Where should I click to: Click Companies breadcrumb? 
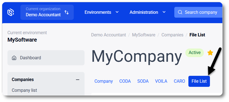(x=172, y=35)
